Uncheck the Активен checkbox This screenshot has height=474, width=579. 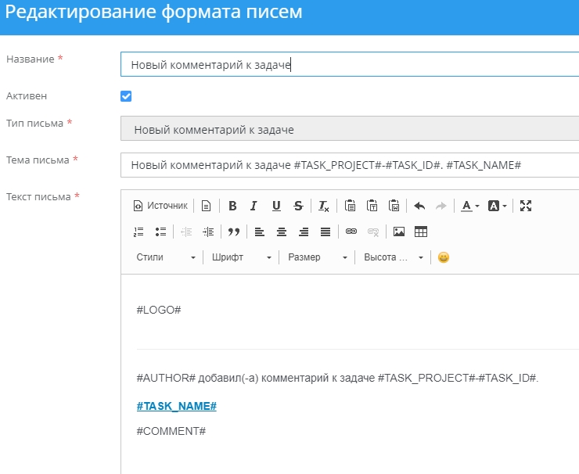tap(126, 96)
